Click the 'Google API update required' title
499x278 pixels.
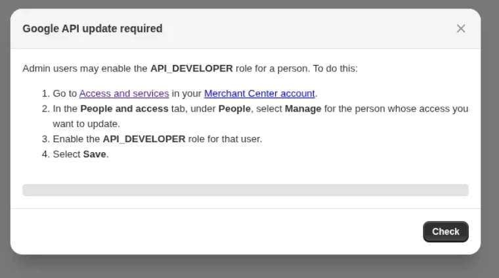pos(93,29)
